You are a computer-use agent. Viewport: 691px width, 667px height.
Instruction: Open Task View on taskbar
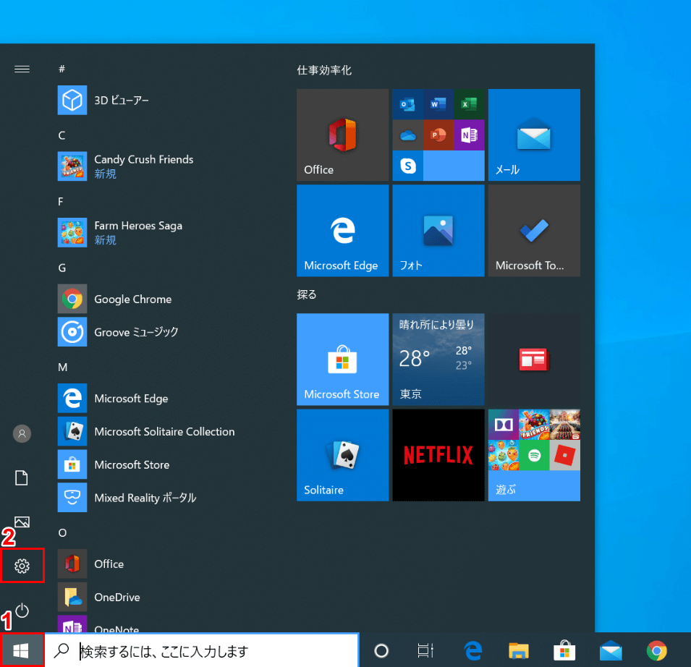click(425, 650)
